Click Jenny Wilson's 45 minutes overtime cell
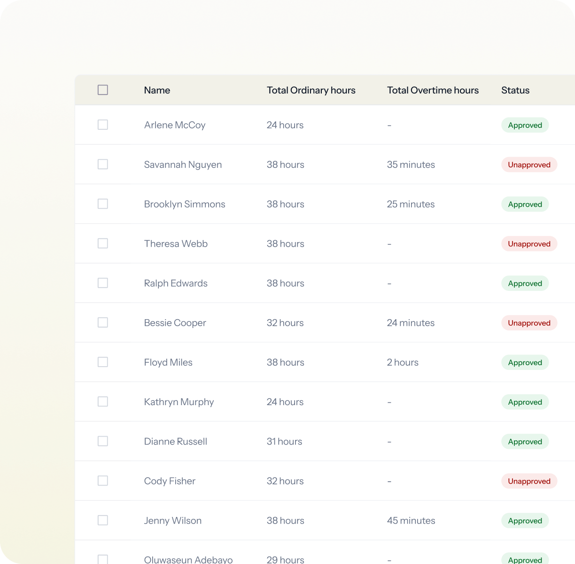This screenshot has width=575, height=564. click(411, 521)
